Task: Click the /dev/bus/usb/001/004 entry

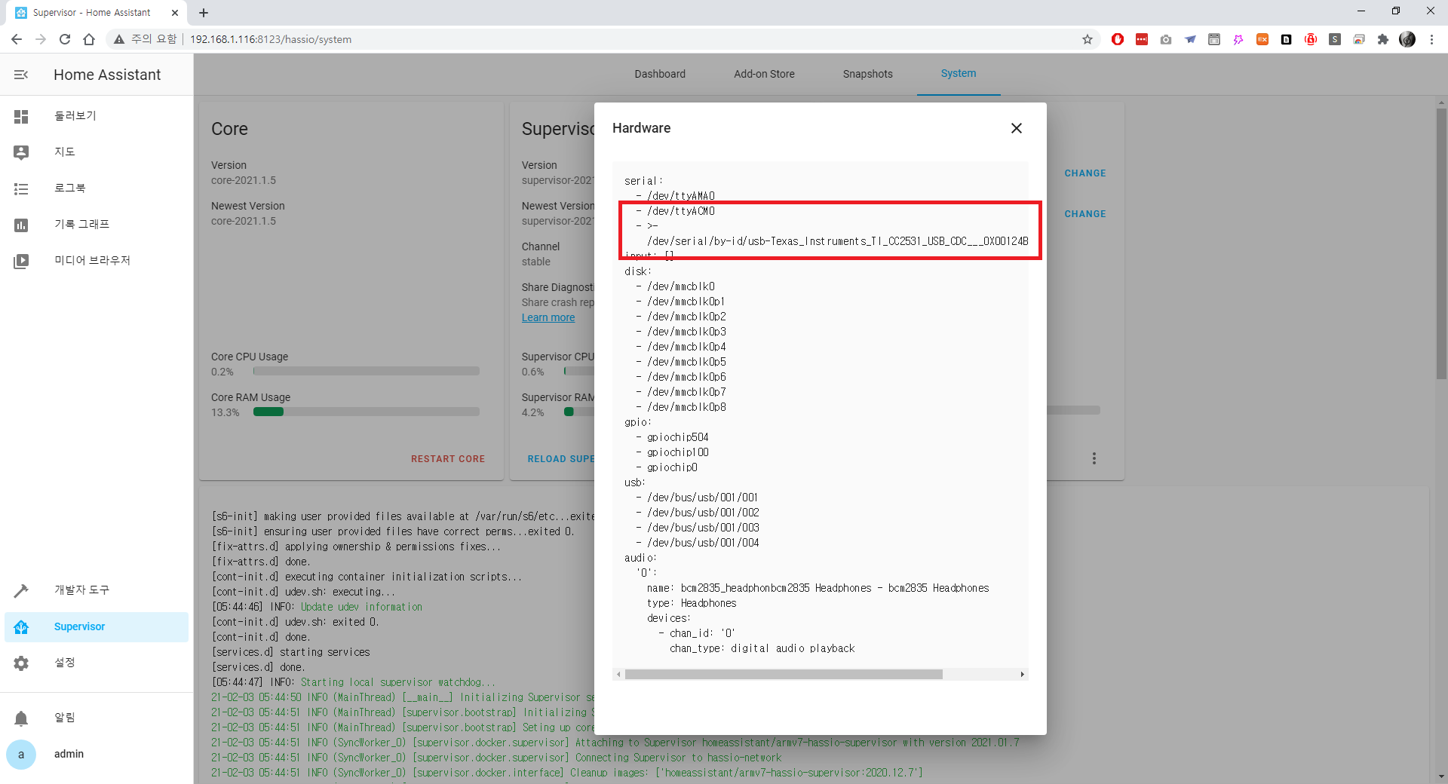Action: coord(703,543)
